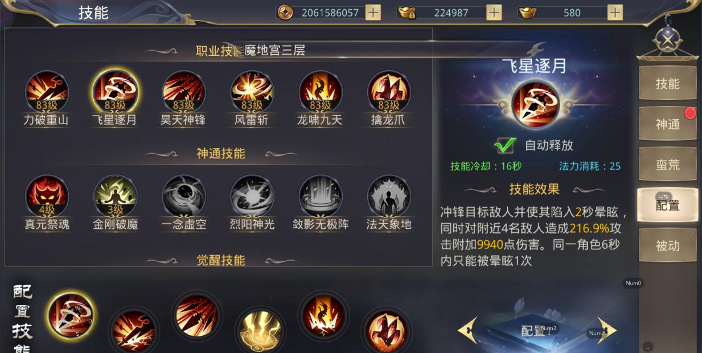Viewport: 702px width, 353px height.
Task: Switch to next configuration with right arrow
Action: [606, 330]
